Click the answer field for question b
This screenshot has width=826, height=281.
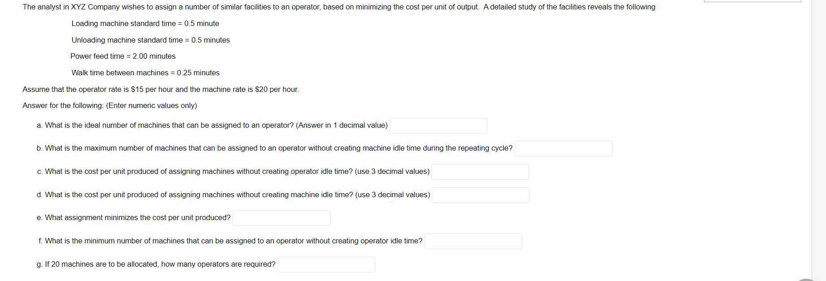pyautogui.click(x=564, y=149)
